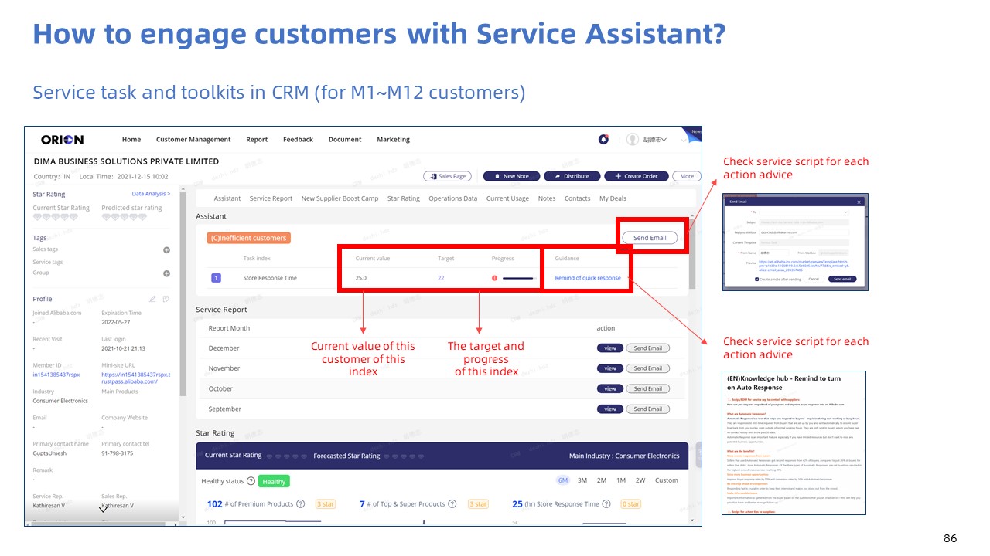990x556 pixels.
Task: Send Email for the November report
Action: click(648, 368)
